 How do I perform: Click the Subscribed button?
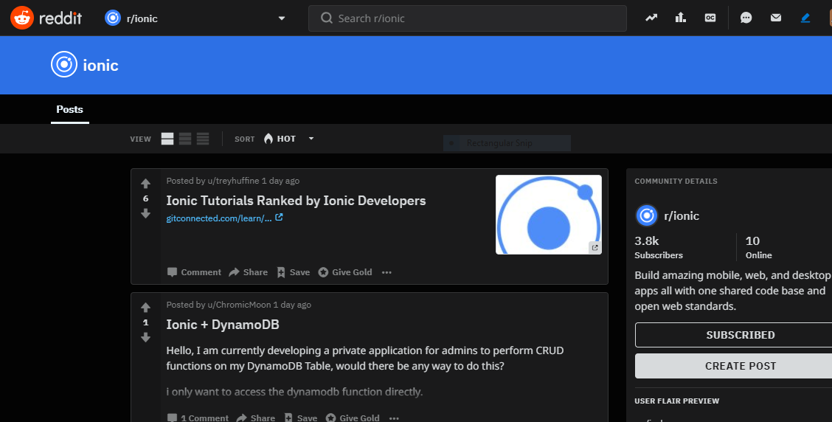coord(740,335)
